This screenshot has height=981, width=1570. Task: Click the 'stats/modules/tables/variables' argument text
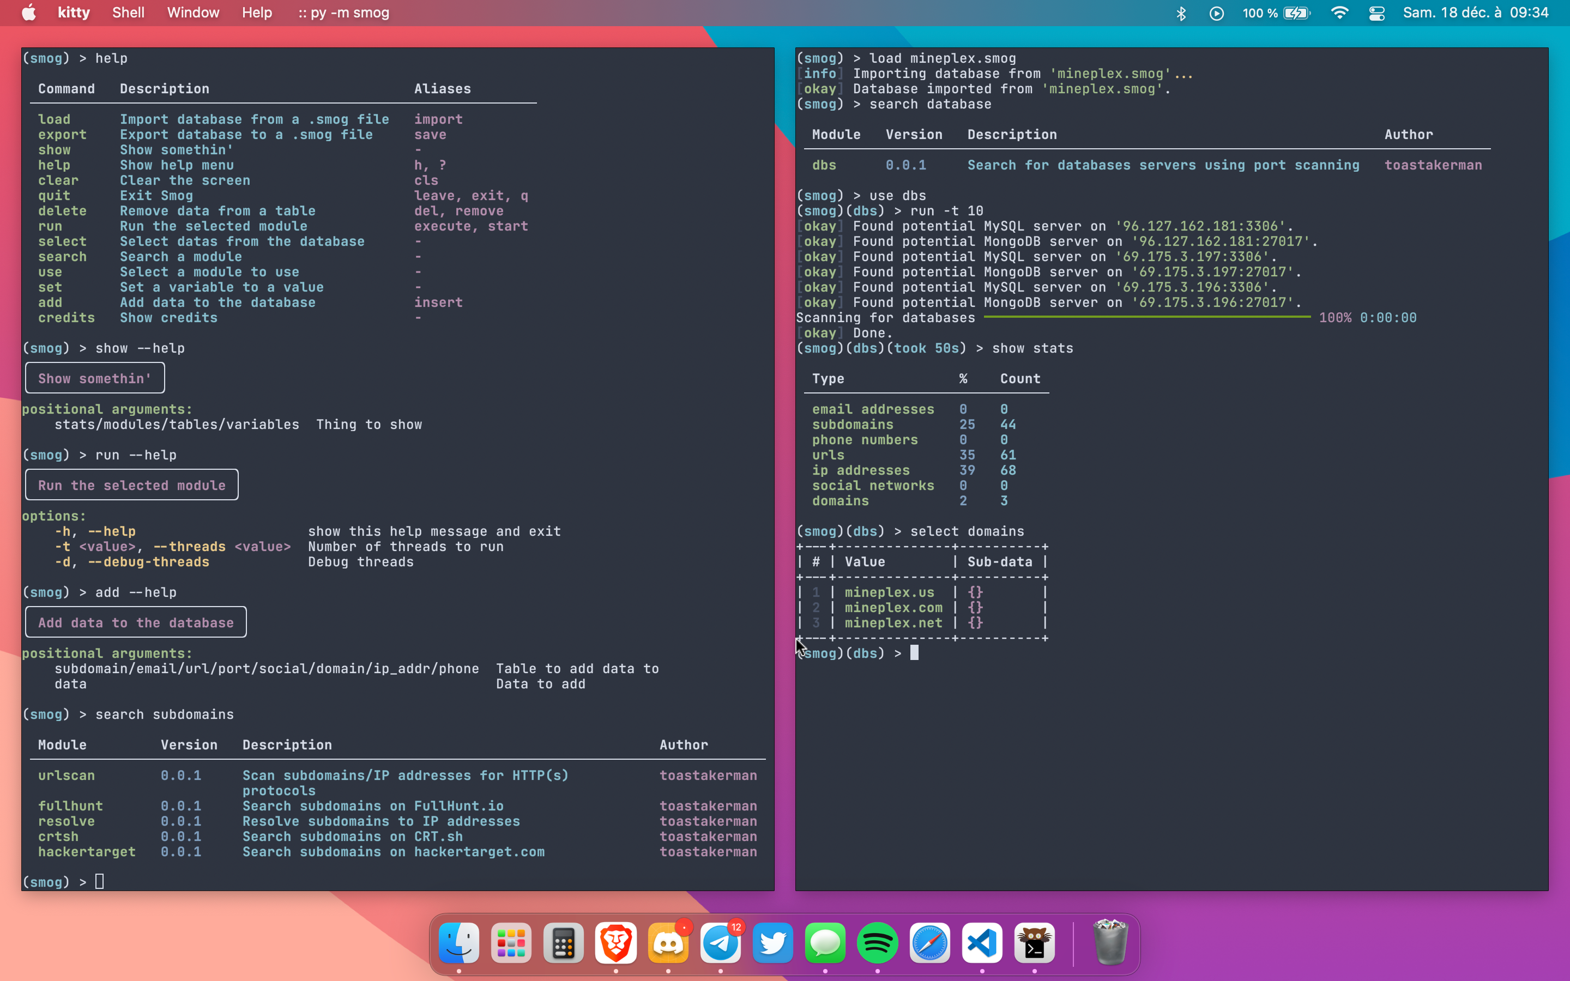pos(177,425)
